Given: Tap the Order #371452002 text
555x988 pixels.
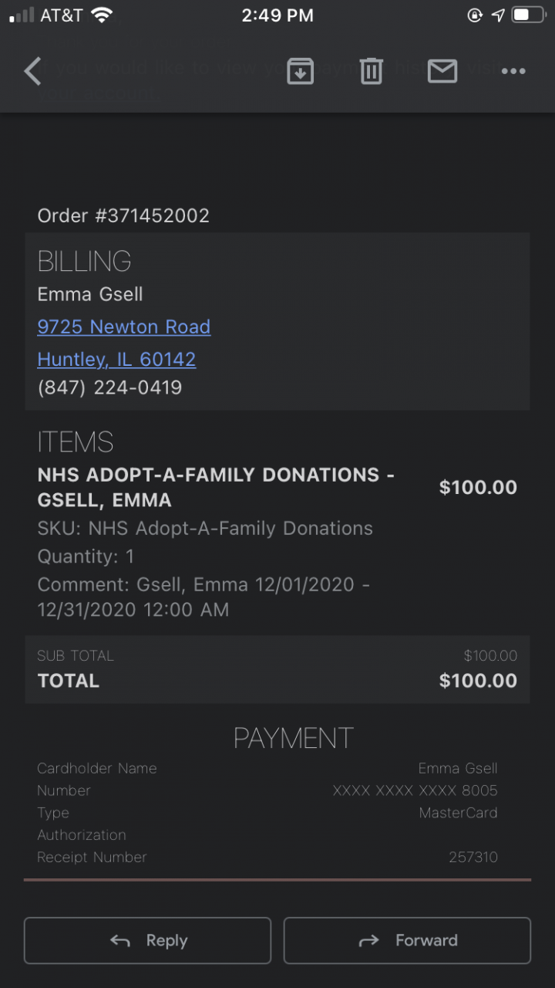Looking at the screenshot, I should [x=123, y=215].
